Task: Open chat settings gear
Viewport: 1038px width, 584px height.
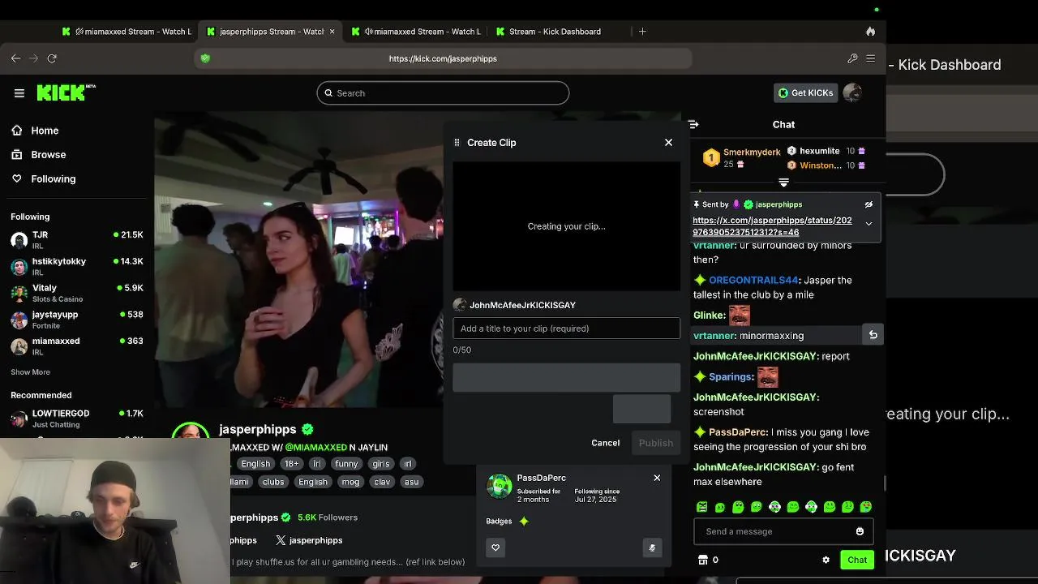Action: [826, 560]
